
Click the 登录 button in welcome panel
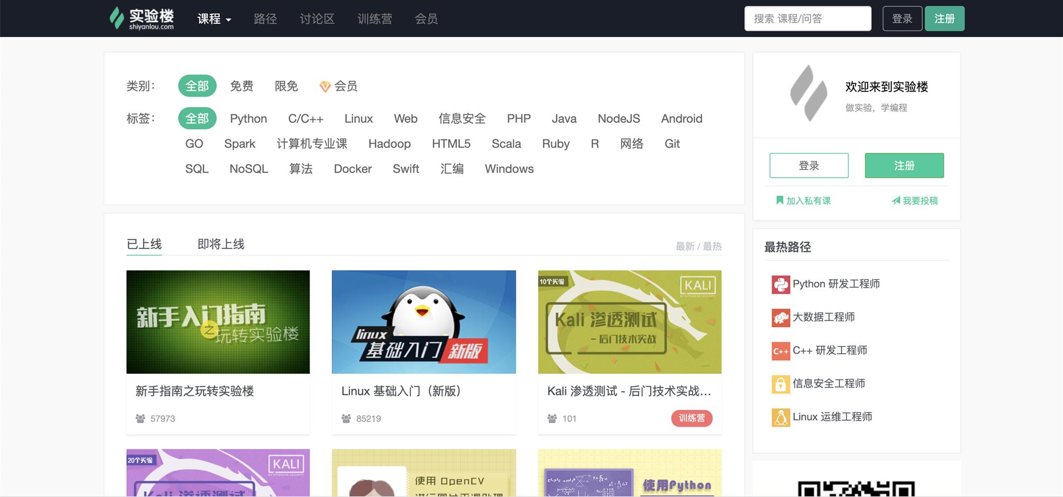(x=808, y=166)
